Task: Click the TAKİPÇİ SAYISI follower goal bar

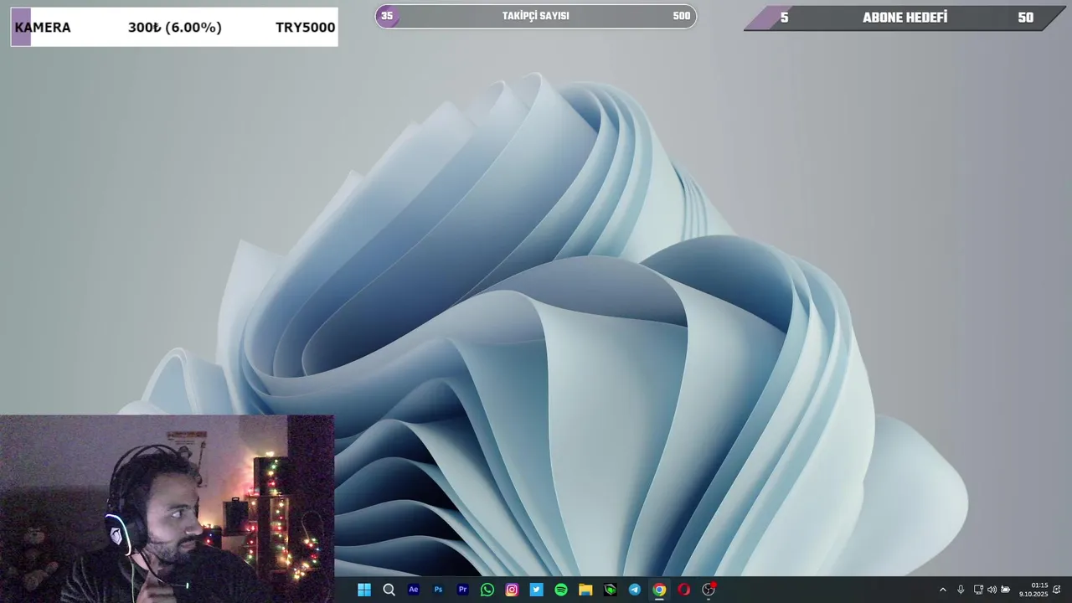Action: pyautogui.click(x=536, y=16)
